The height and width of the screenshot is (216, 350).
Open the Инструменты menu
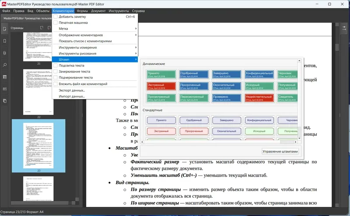coord(119,10)
